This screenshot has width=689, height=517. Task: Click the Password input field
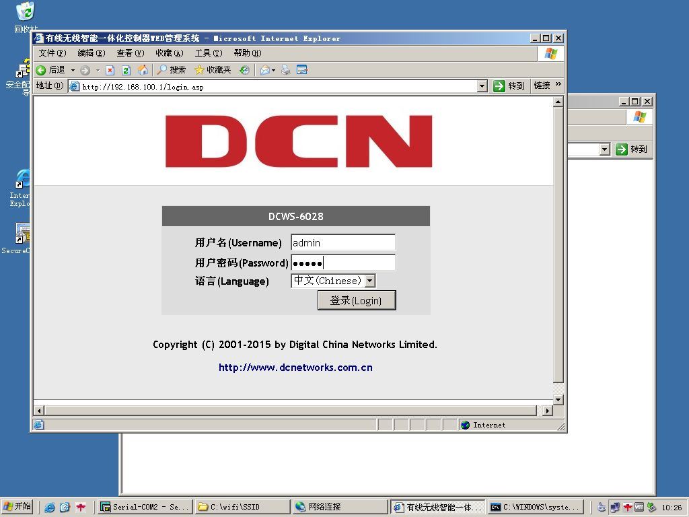[342, 263]
